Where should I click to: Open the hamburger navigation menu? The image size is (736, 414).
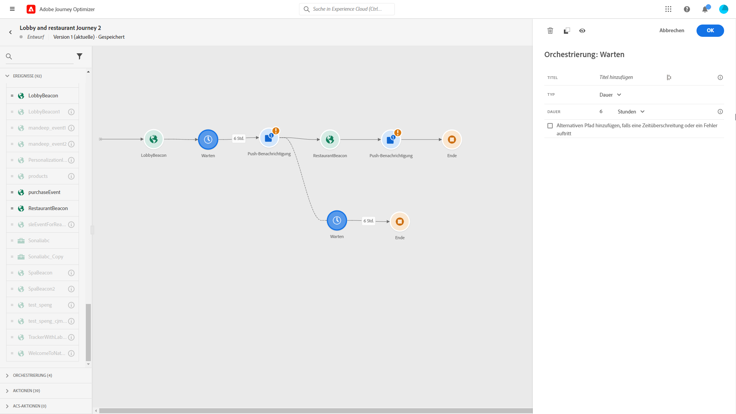[12, 9]
